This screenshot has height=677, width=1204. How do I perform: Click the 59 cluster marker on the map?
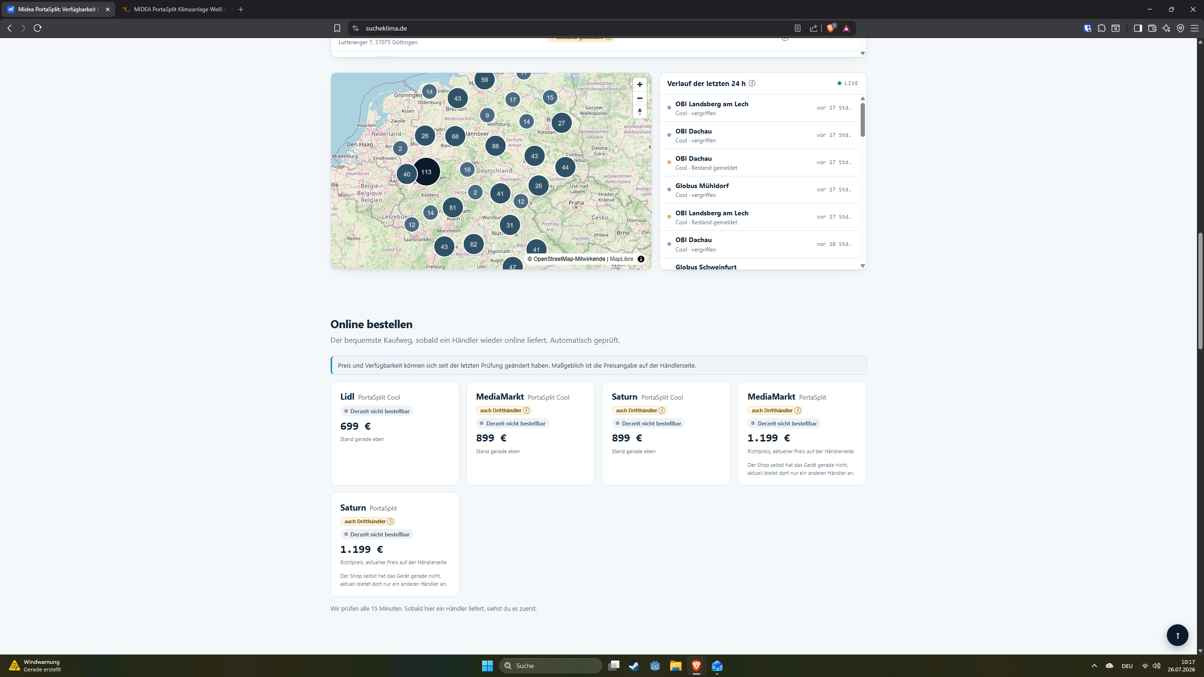(484, 80)
